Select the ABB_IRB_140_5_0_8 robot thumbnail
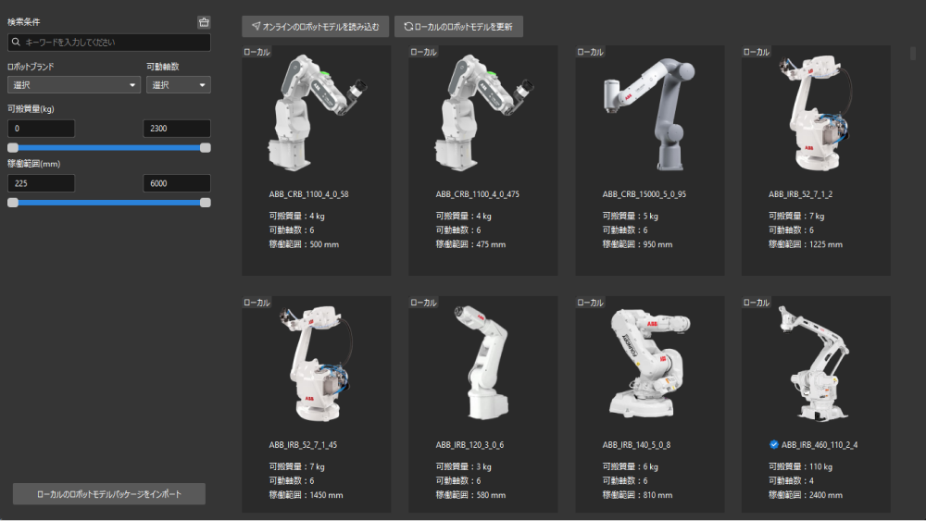The height and width of the screenshot is (521, 926). [x=650, y=362]
